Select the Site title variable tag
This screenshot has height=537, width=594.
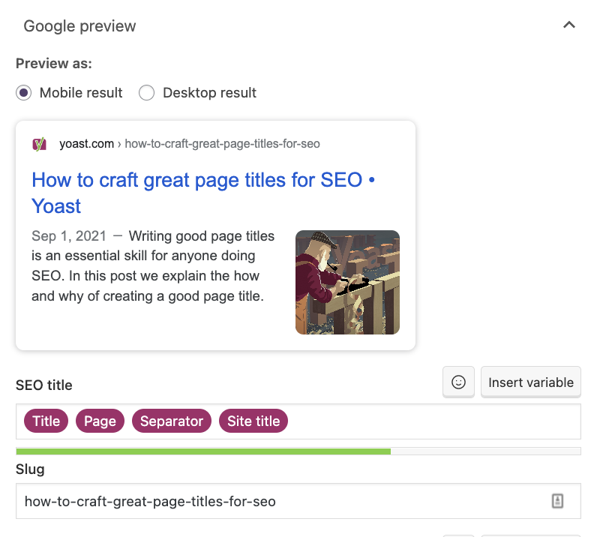(253, 421)
